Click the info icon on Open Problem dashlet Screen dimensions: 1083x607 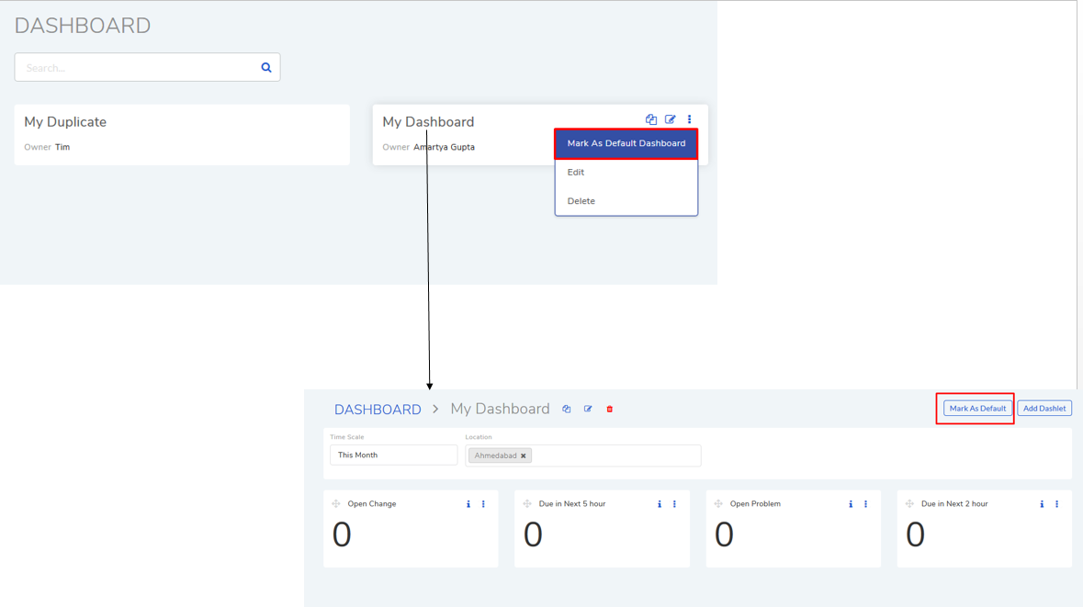[x=851, y=504]
